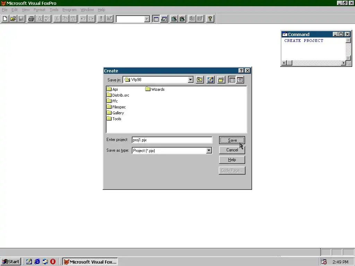Click the Save button
The width and height of the screenshot is (355, 266).
click(x=232, y=140)
